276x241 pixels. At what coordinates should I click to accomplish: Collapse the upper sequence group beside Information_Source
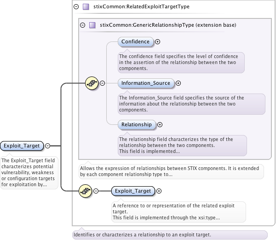coord(102,83)
